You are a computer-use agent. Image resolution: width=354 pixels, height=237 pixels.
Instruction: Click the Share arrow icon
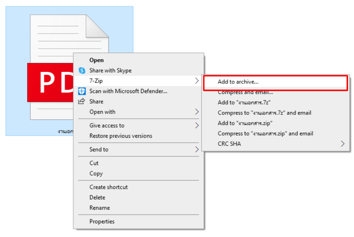coord(81,101)
